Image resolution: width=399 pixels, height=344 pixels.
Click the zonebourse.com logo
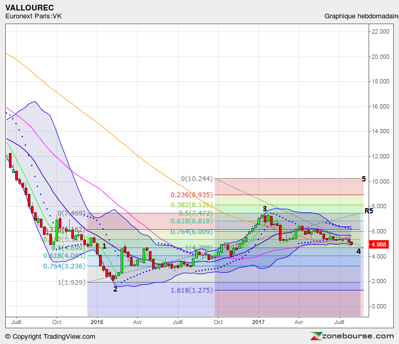tap(352, 336)
